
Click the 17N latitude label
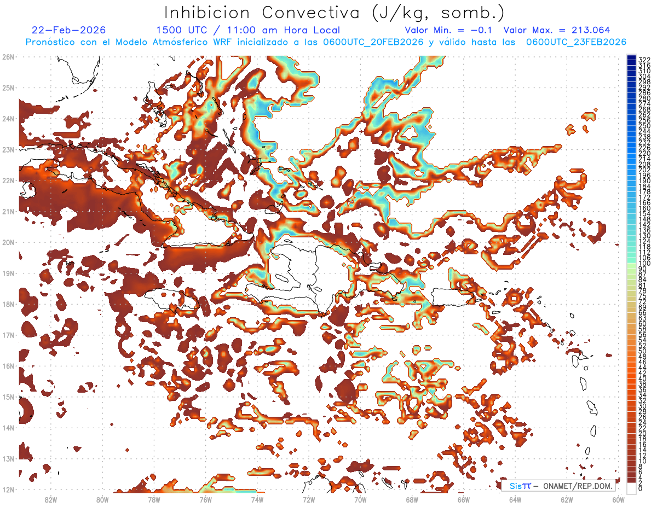point(8,335)
